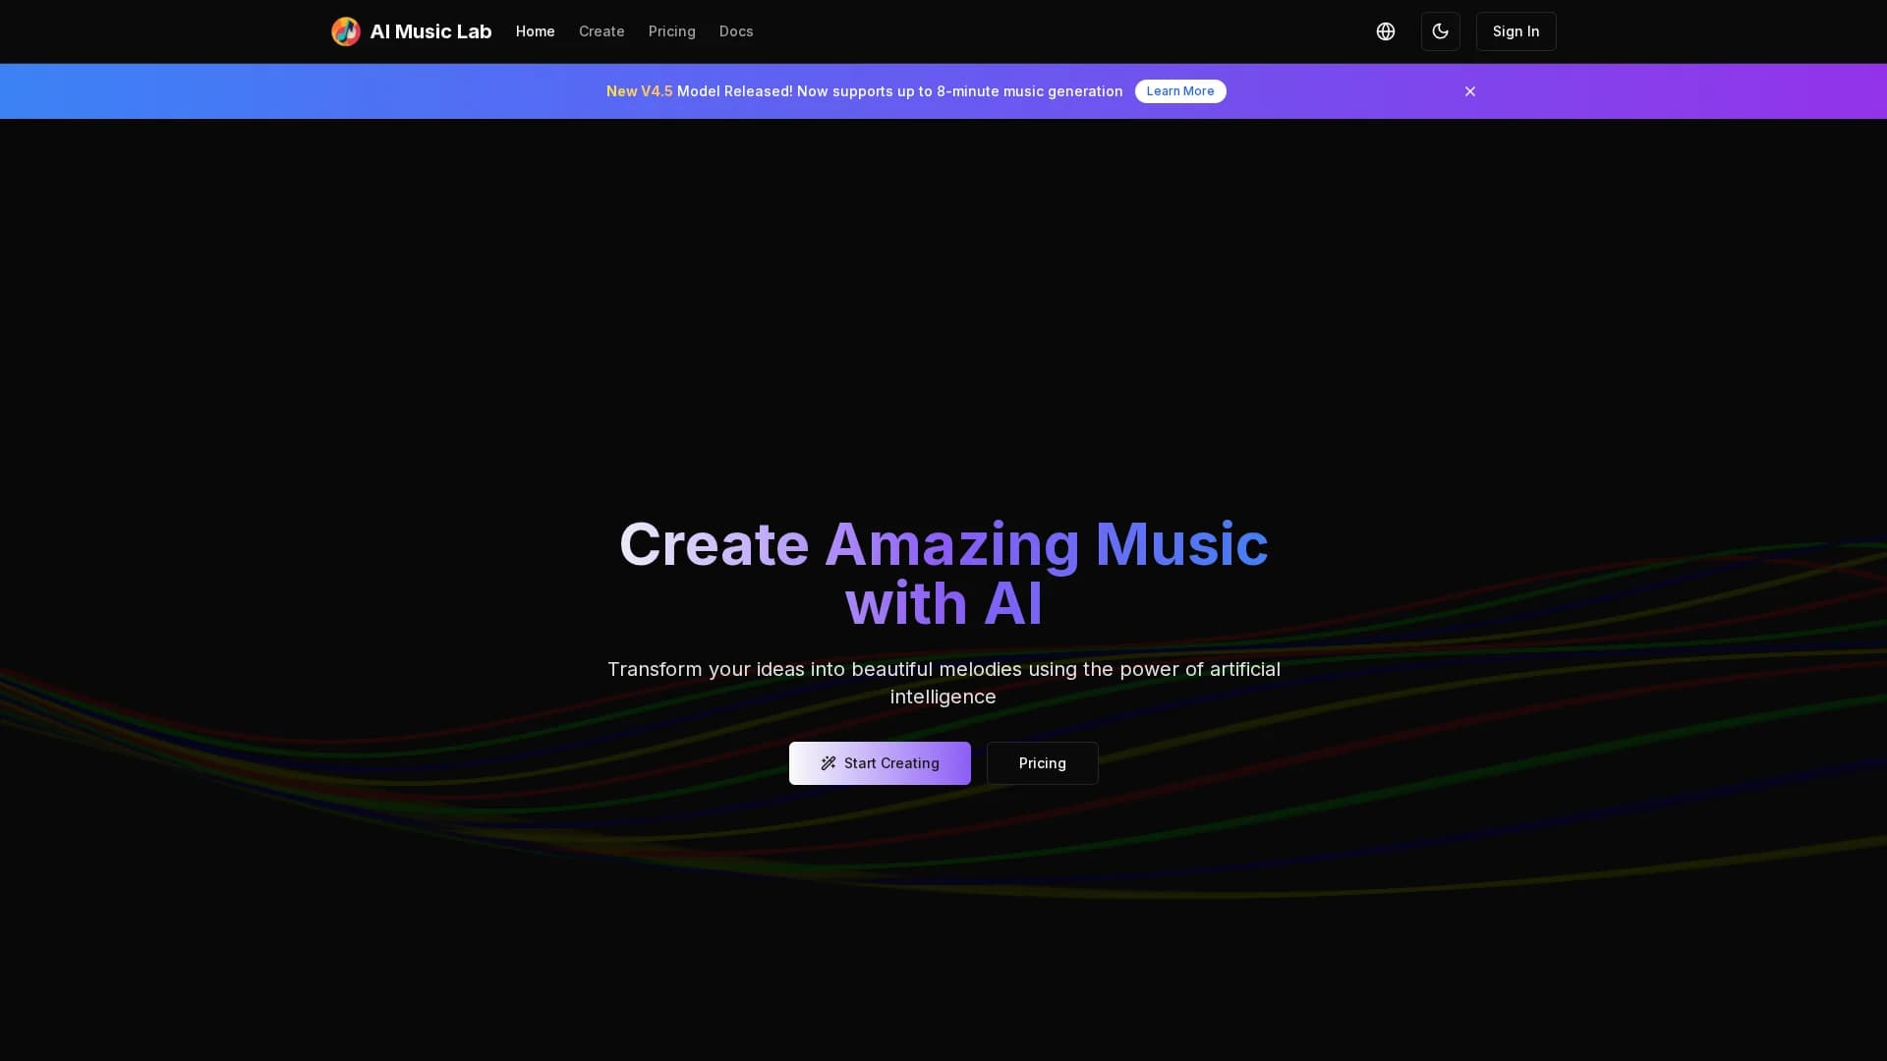The image size is (1887, 1061).
Task: Toggle dark mode with the moon icon
Action: point(1441,31)
